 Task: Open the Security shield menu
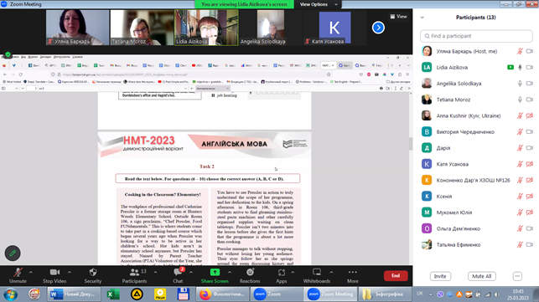pos(93,272)
